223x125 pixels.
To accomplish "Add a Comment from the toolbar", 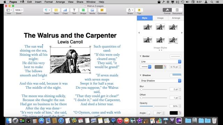I will [x=102, y=10].
